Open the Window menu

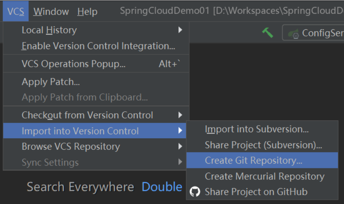coord(51,11)
